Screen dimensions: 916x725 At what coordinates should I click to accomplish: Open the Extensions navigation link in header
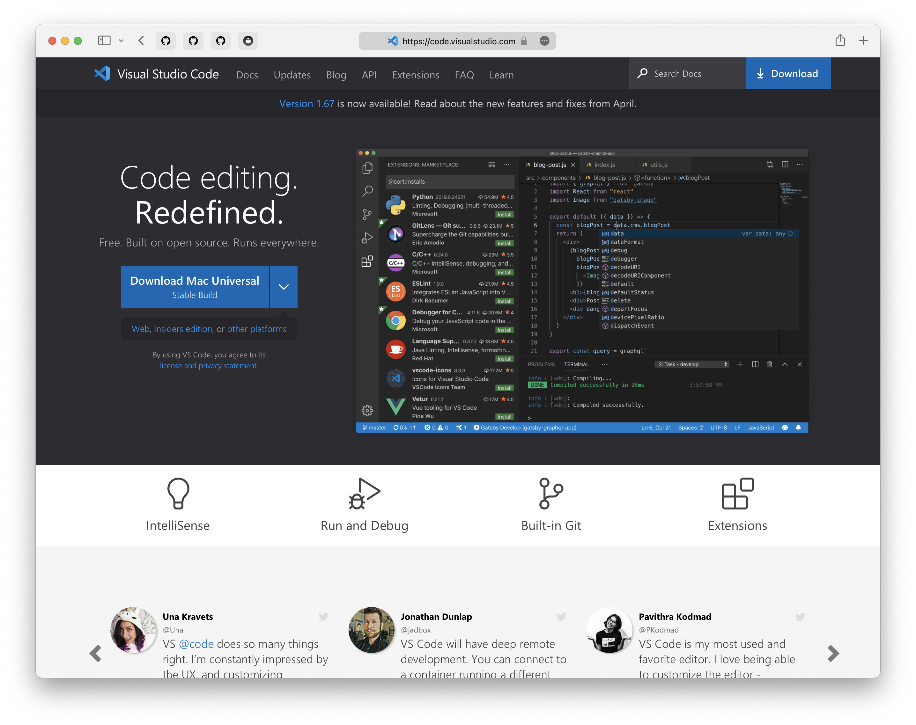click(x=415, y=75)
